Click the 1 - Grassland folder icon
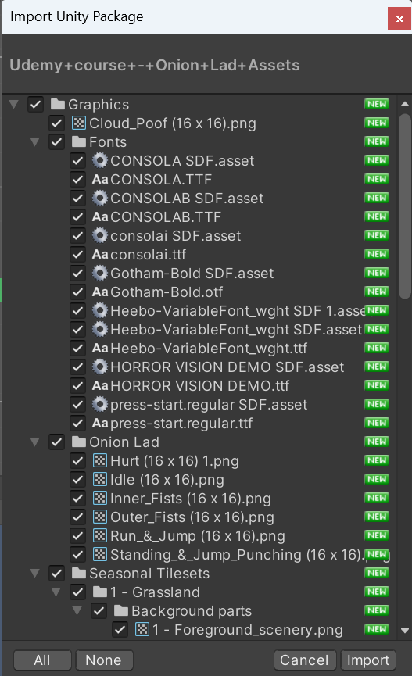This screenshot has width=412, height=676. point(100,592)
